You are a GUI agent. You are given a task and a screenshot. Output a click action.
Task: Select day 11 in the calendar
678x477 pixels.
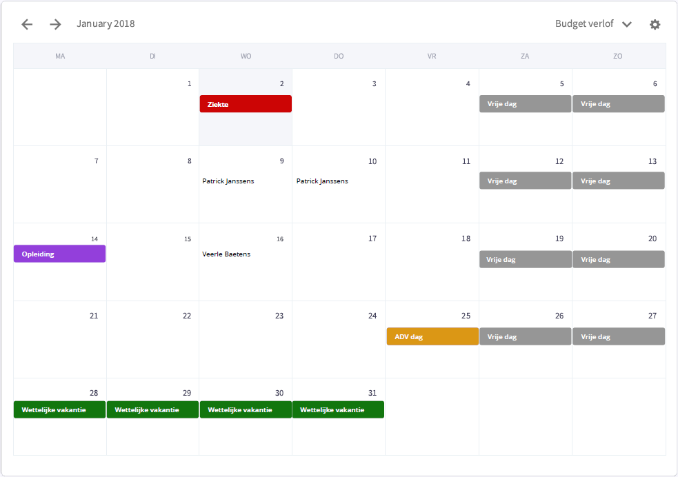coord(432,185)
